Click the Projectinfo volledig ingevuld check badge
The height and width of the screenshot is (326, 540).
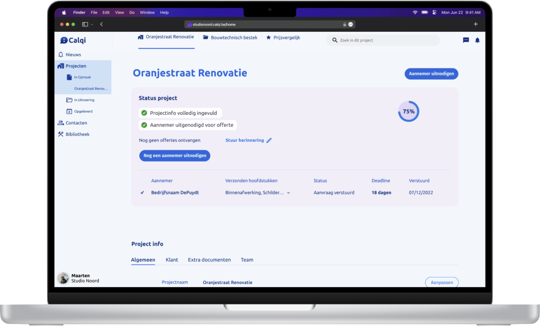pyautogui.click(x=144, y=113)
